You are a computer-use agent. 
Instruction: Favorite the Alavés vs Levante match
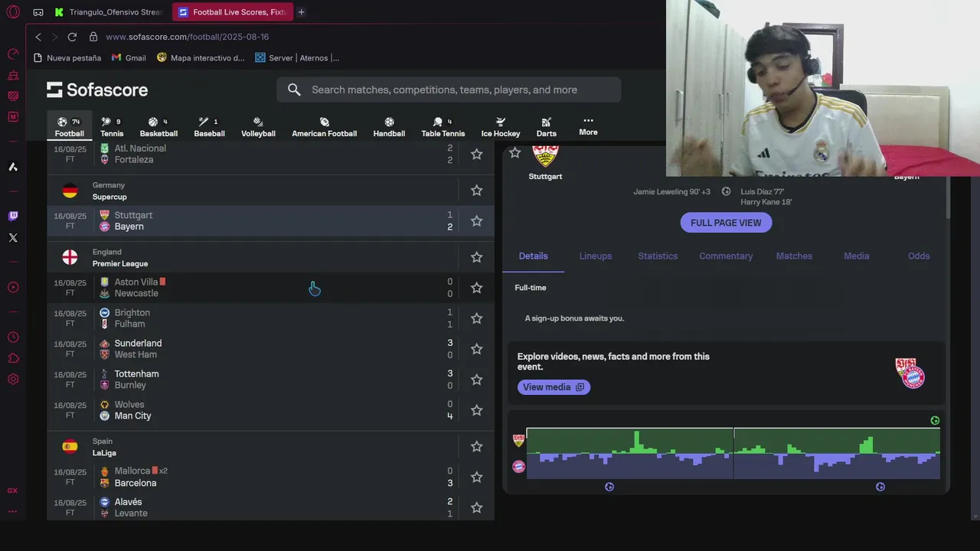point(476,507)
